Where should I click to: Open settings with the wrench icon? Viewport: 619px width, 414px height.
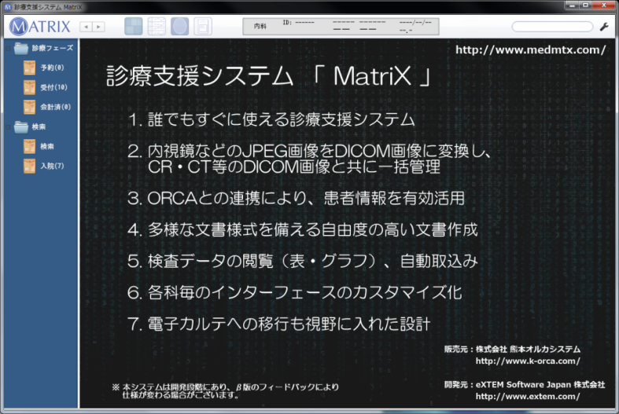[x=604, y=27]
